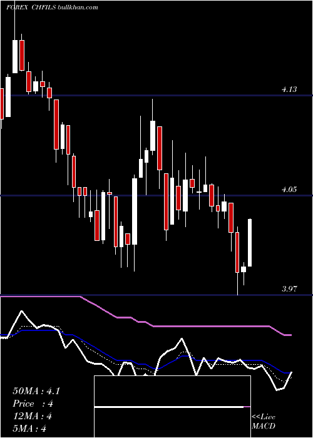Click the 'FOREX CHFILS bullkhan.com' title text

[x=52, y=8]
